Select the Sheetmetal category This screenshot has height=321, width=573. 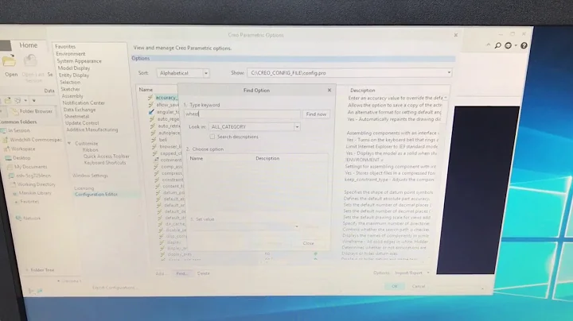(x=76, y=116)
